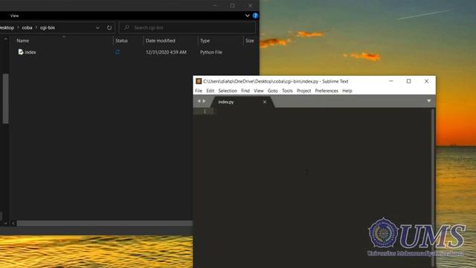Screen dimensions: 476x268
Task: Open the View tab in the File Explorer ribbon
Action: [14, 16]
